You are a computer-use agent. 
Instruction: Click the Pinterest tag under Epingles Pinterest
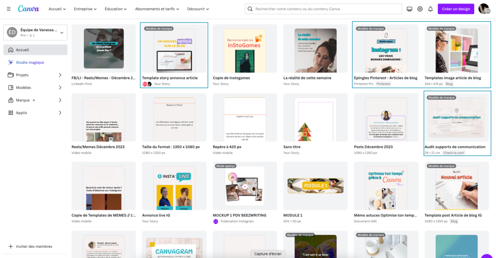tap(384, 84)
